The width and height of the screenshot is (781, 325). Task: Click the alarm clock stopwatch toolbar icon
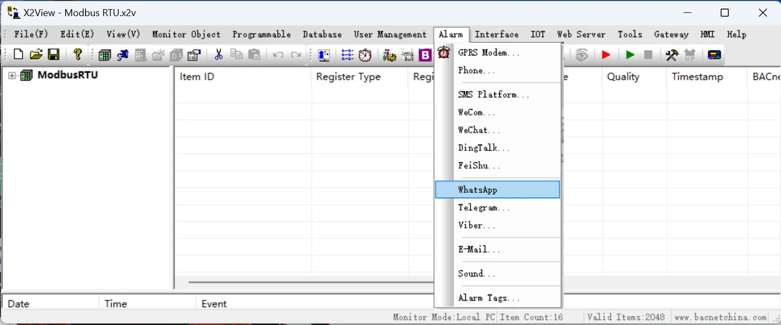tap(365, 55)
